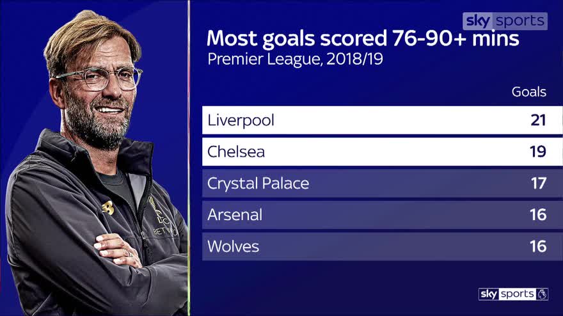The height and width of the screenshot is (316, 563).
Task: Click the Goals column header
Action: click(x=528, y=91)
